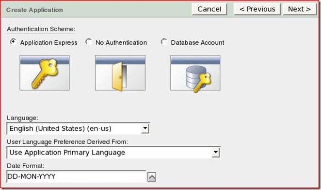Click the 'Application Express' label
Viewport: 321px width, 190px height.
click(x=48, y=43)
